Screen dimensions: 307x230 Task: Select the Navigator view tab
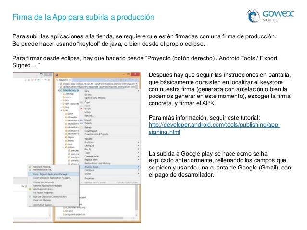[63, 80]
